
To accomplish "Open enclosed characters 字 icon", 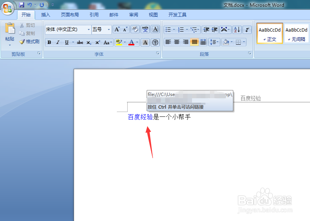I will click(x=155, y=42).
